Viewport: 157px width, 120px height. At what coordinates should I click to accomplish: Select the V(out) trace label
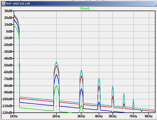click(85, 8)
